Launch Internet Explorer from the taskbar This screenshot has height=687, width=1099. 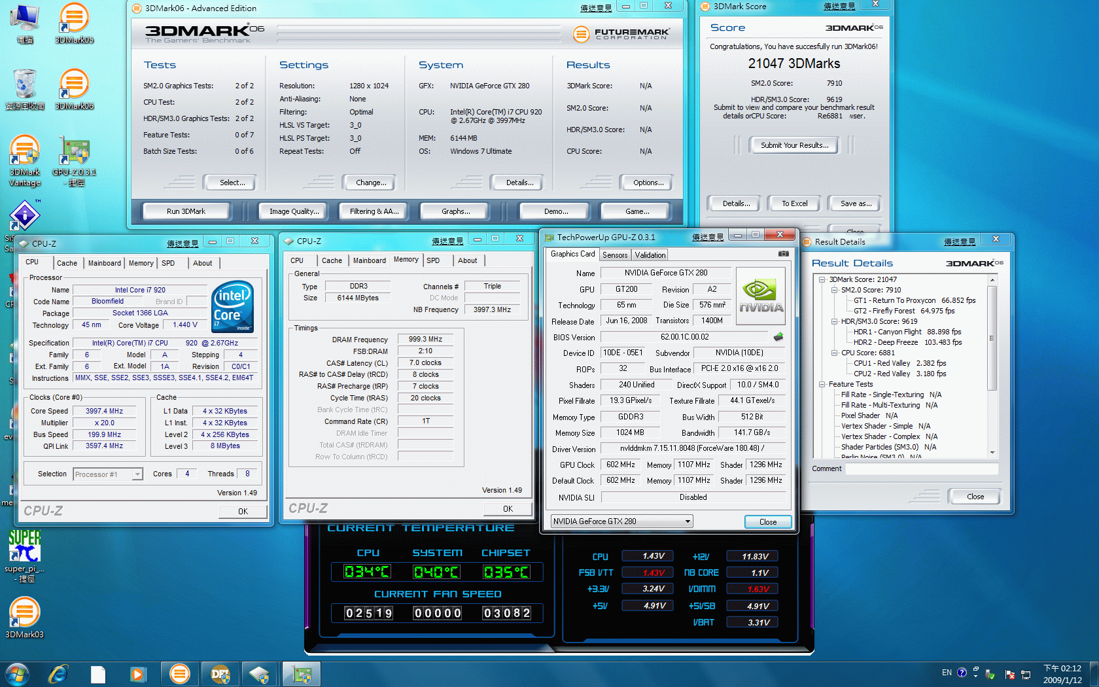[x=58, y=674]
